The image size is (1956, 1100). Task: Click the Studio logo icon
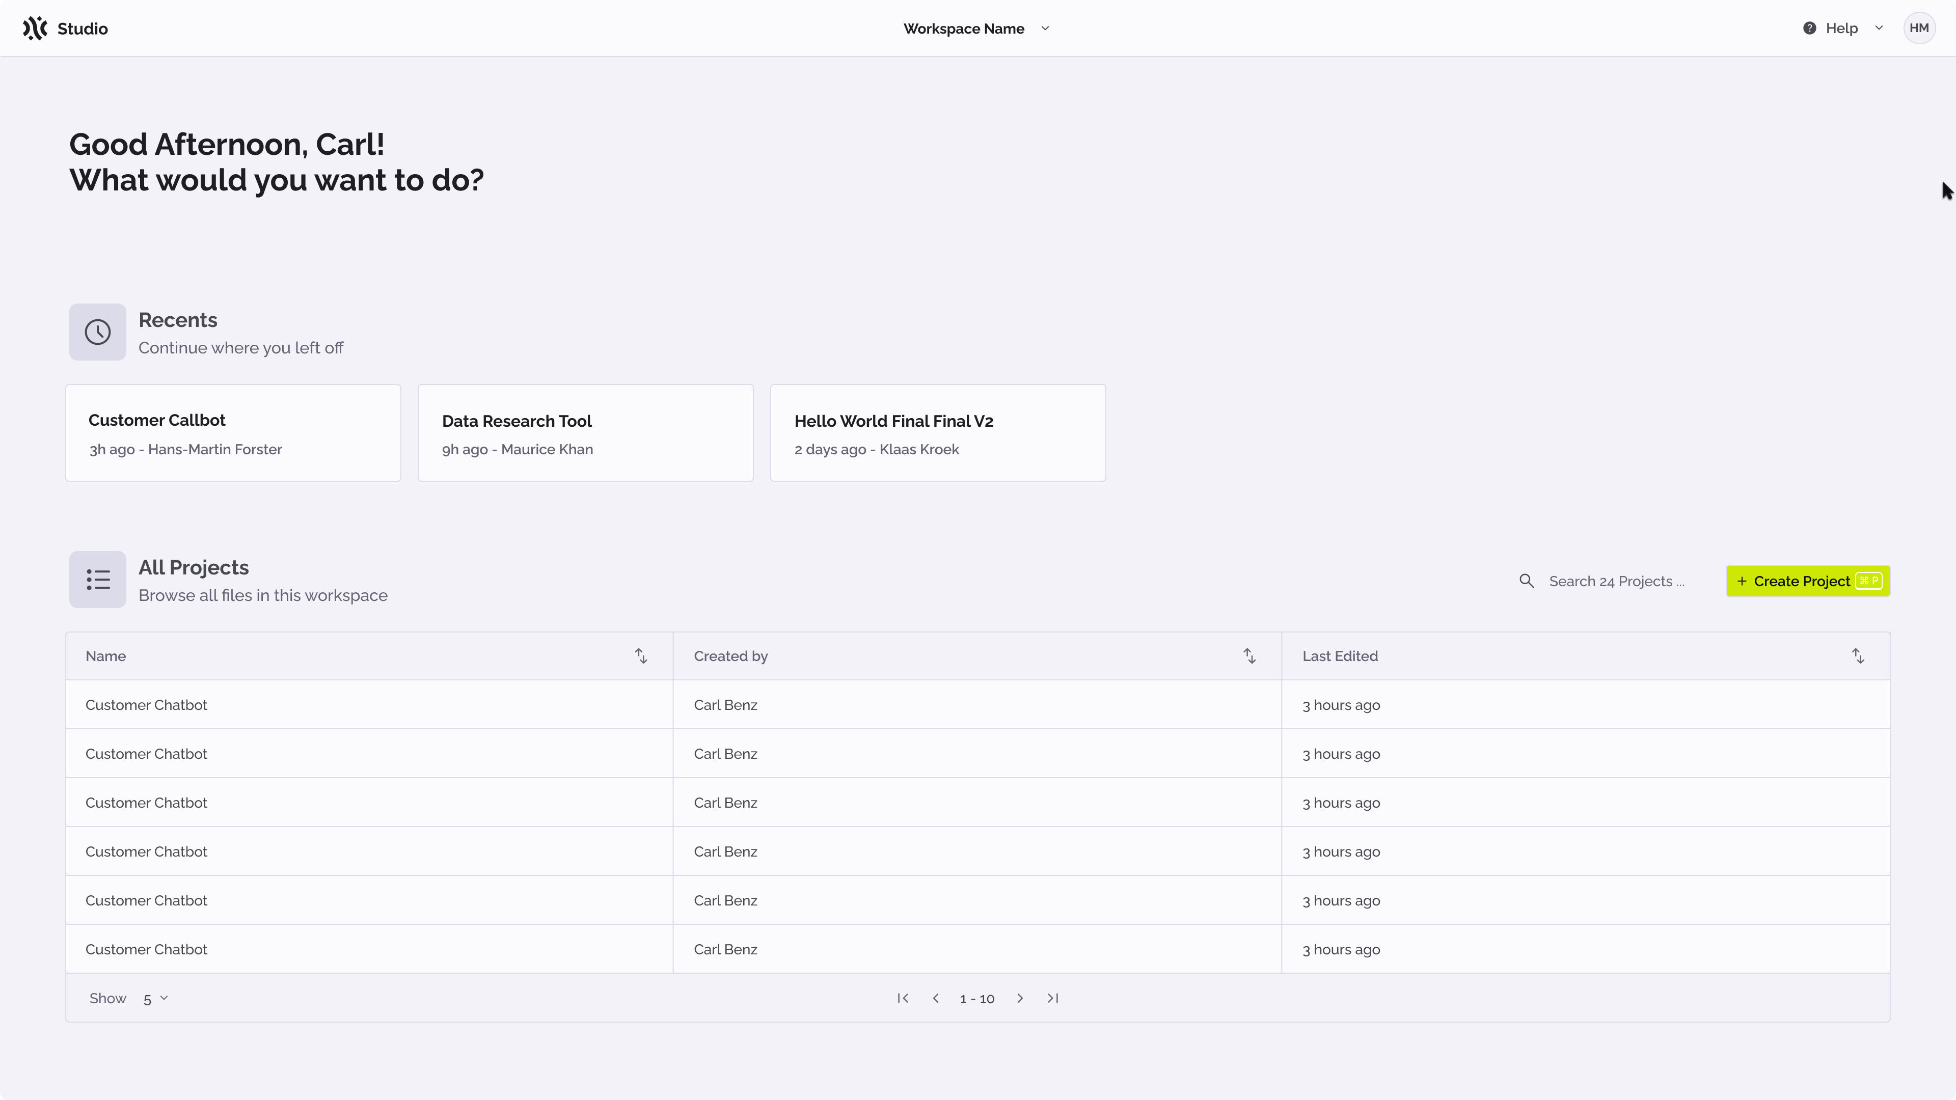click(x=34, y=28)
